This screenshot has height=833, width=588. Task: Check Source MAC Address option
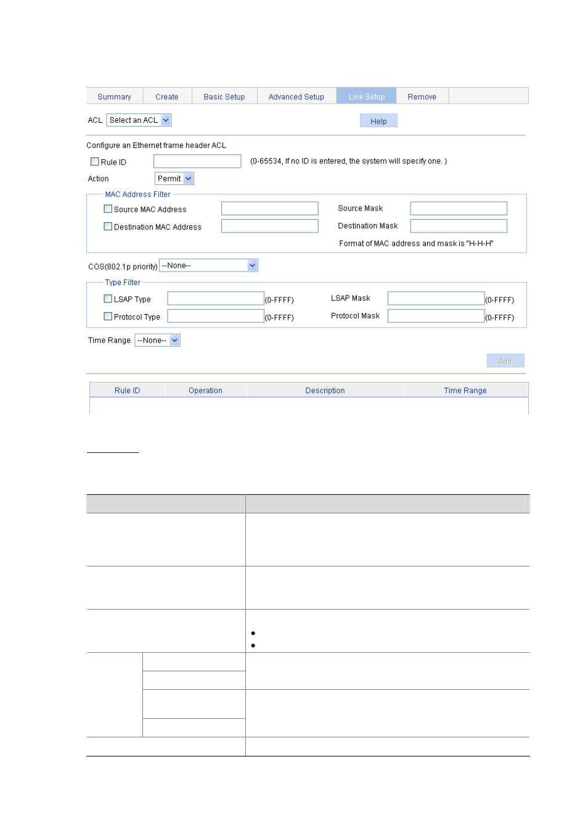click(x=108, y=209)
